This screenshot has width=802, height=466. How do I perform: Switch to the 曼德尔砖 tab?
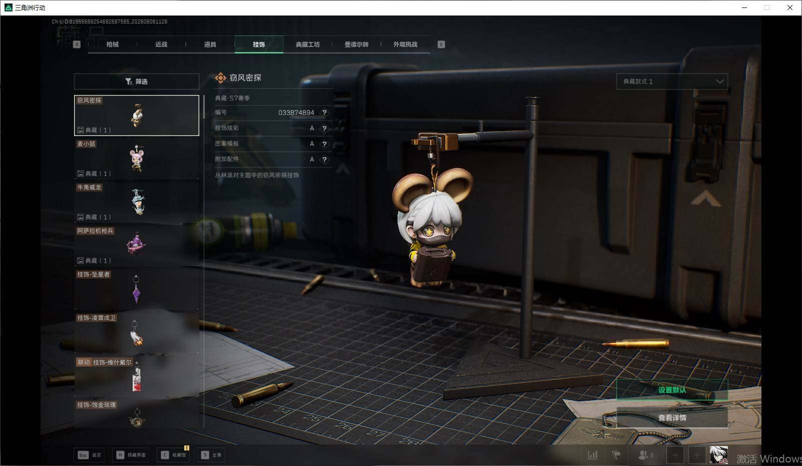pyautogui.click(x=356, y=44)
